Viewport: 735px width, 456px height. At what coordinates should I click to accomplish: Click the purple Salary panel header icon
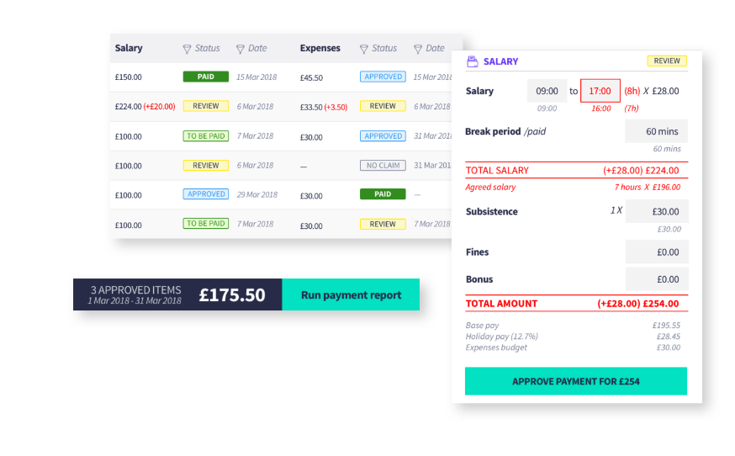coord(473,61)
